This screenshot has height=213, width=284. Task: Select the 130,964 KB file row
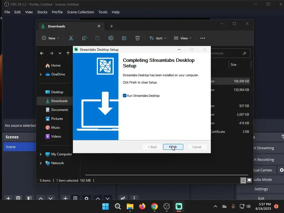230,90
